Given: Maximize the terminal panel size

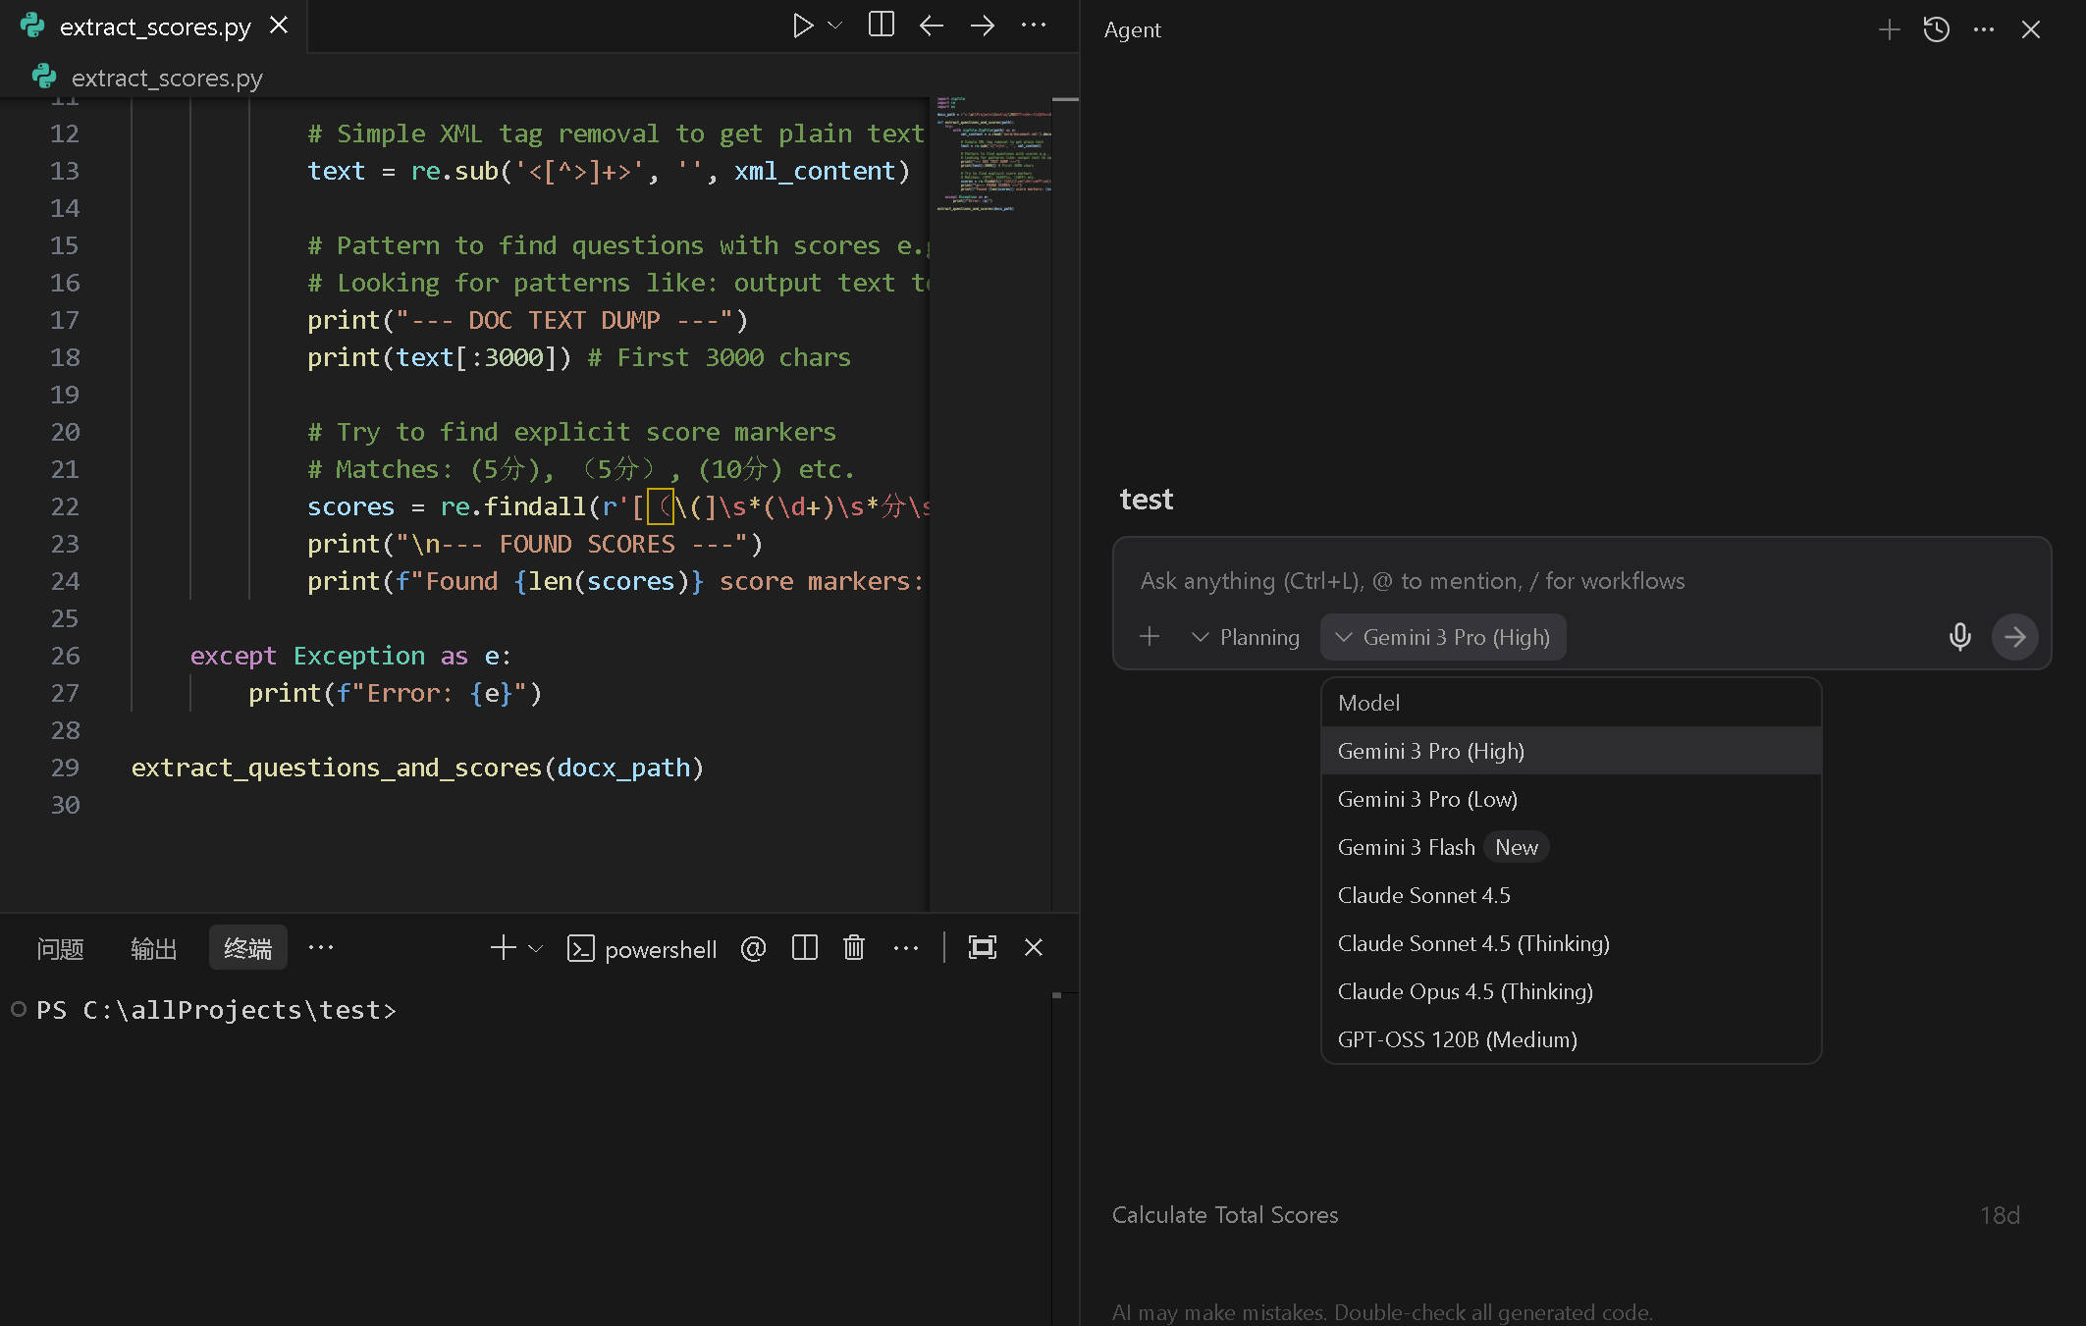Looking at the screenshot, I should click(982, 948).
